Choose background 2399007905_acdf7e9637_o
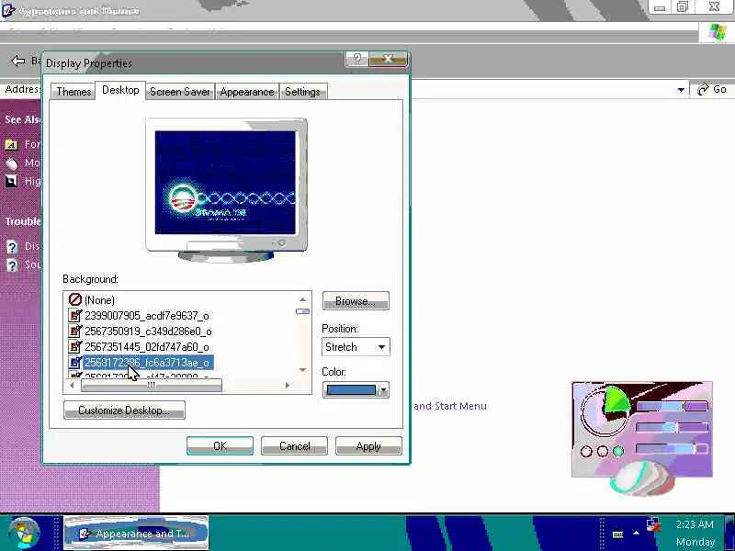 pos(147,315)
